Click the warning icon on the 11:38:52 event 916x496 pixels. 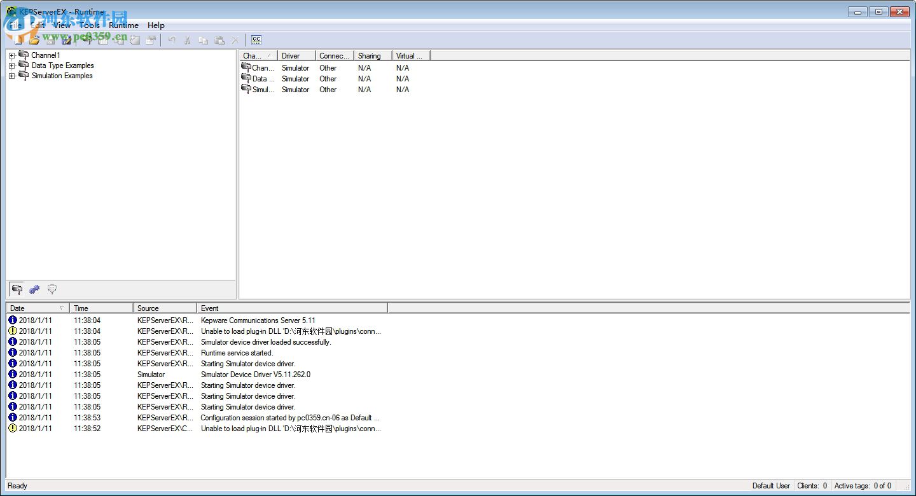[13, 429]
